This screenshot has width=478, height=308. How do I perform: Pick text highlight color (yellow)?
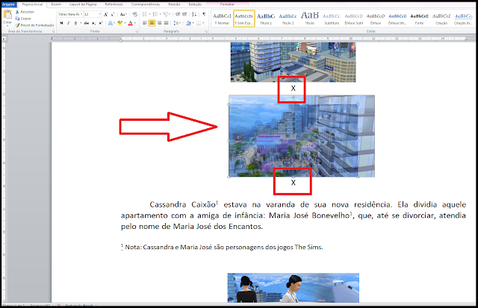click(x=119, y=23)
